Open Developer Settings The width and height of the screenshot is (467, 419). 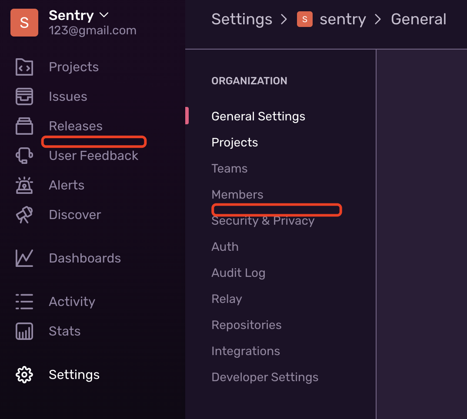tap(265, 377)
